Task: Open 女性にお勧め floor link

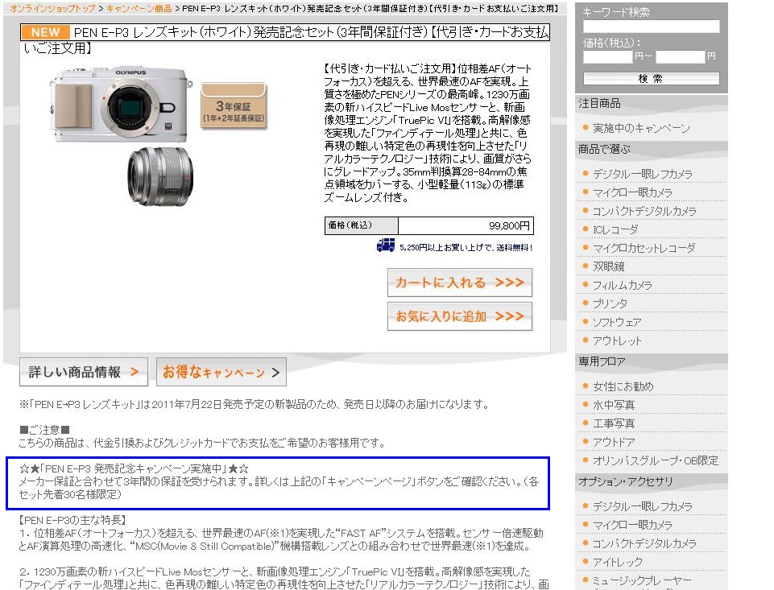Action: (x=623, y=386)
